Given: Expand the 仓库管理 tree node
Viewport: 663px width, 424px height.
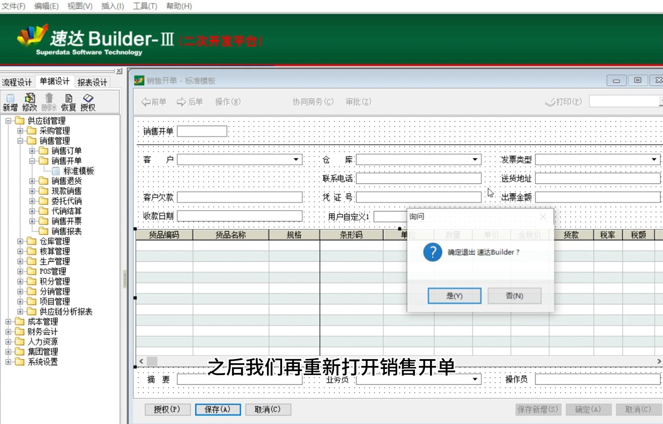Looking at the screenshot, I should [x=20, y=241].
